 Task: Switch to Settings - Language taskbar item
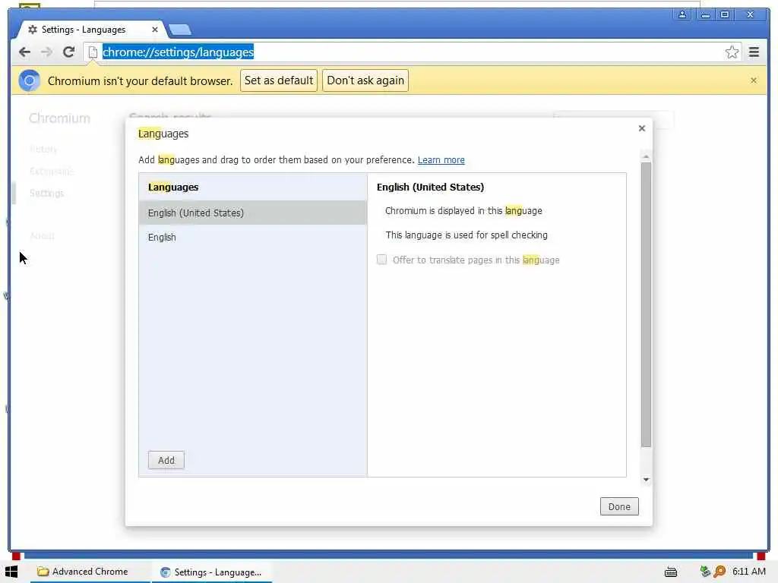coord(211,572)
